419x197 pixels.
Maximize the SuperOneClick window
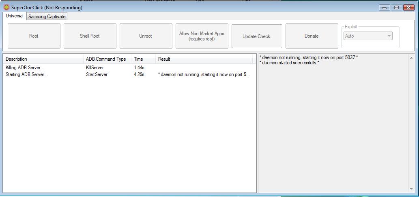click(x=397, y=8)
